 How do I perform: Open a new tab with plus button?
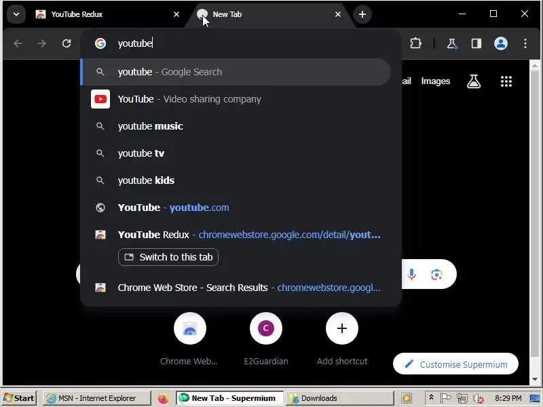pos(362,14)
